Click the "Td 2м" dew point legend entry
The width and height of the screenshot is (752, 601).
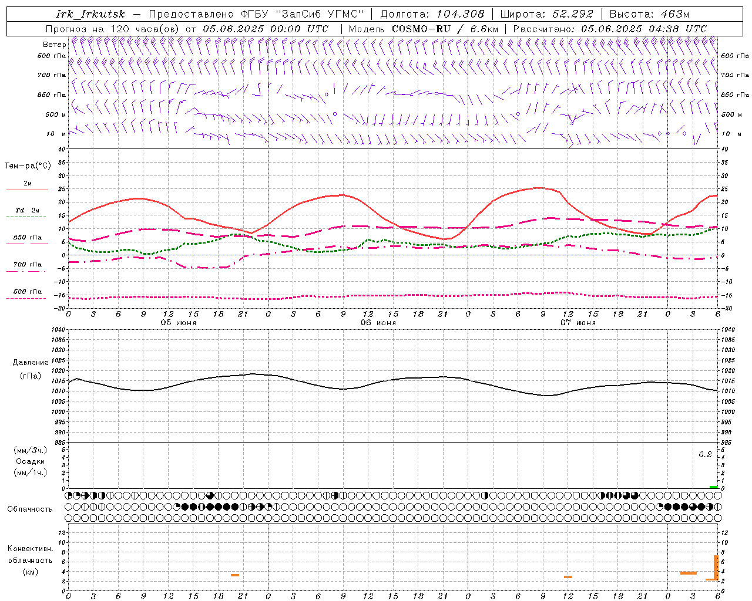28,210
